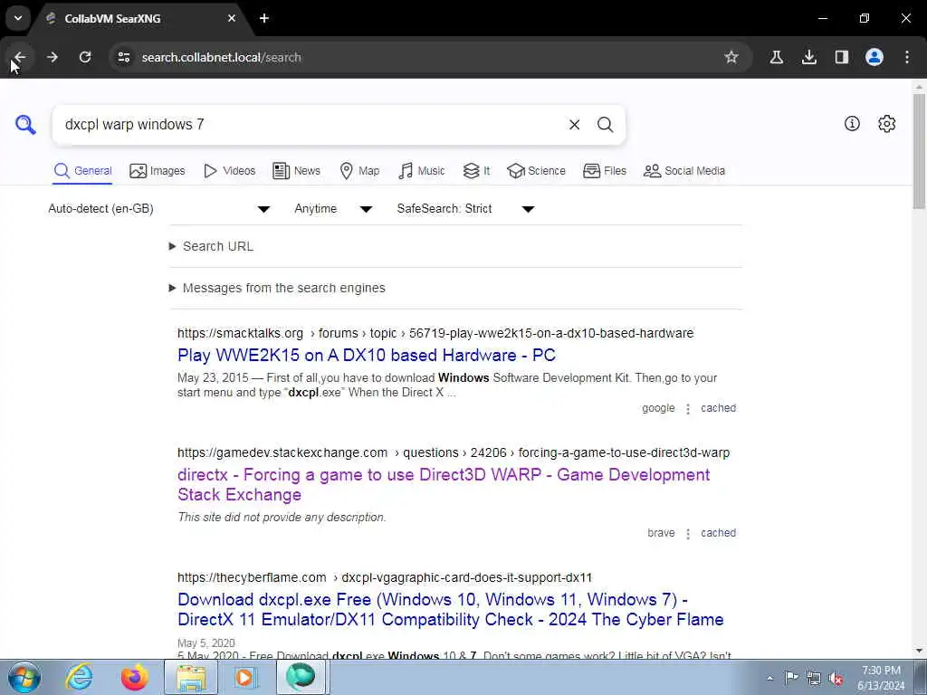Go back with the browser back arrow

pos(20,57)
